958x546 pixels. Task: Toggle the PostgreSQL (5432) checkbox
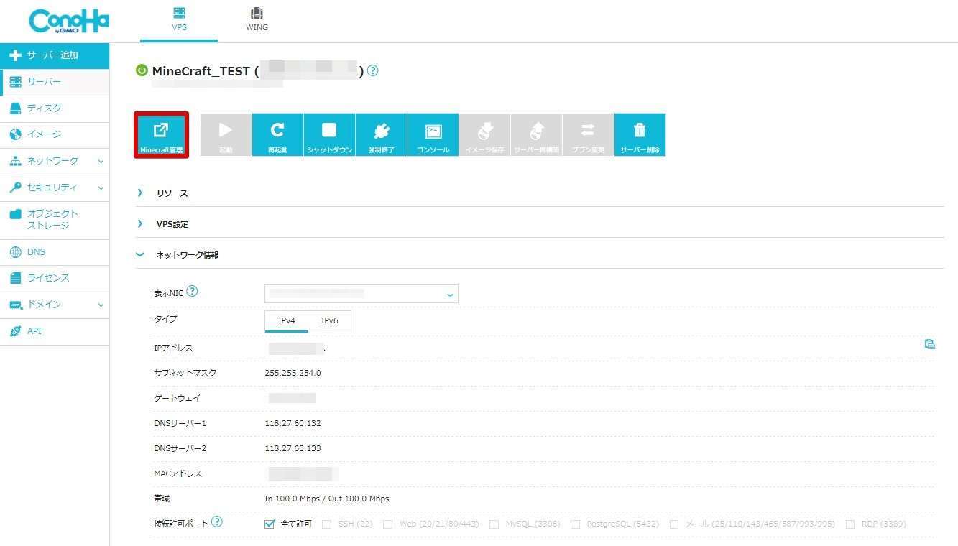(x=575, y=524)
